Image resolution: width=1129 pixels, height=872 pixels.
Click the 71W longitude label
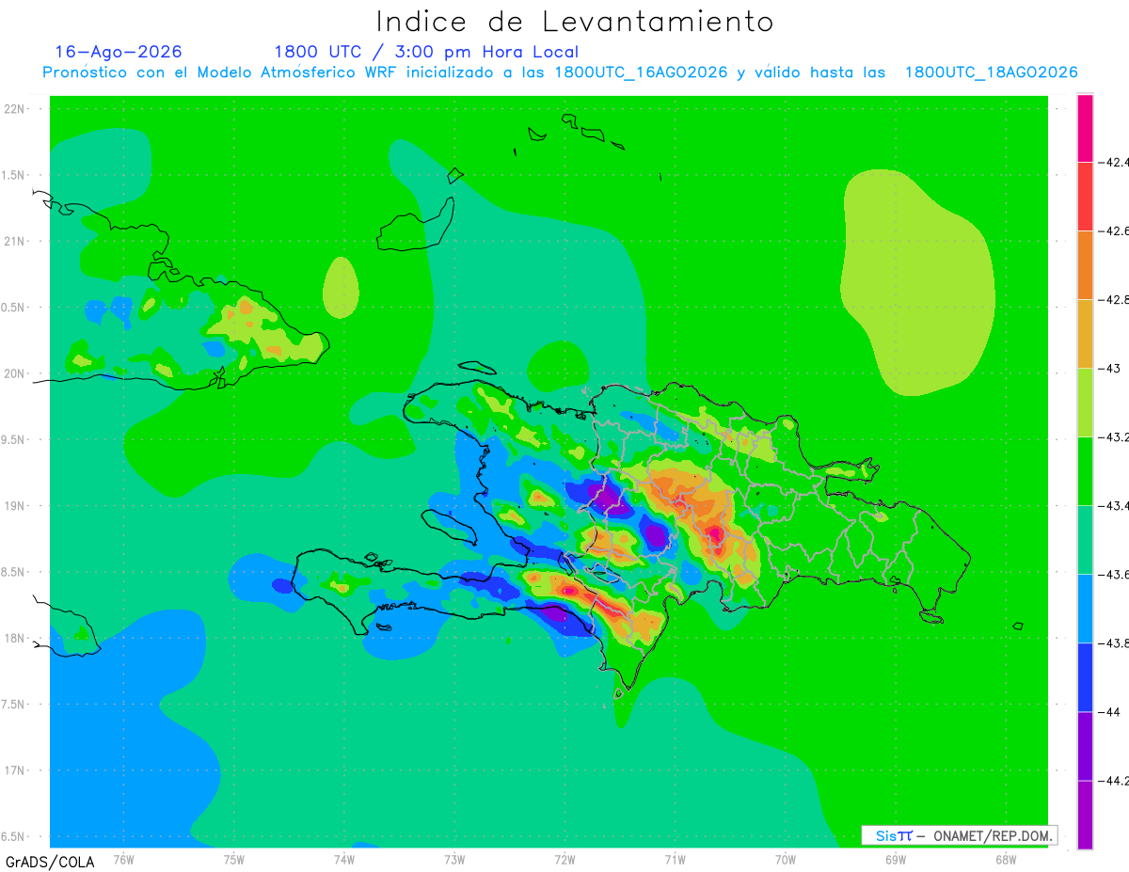point(675,859)
